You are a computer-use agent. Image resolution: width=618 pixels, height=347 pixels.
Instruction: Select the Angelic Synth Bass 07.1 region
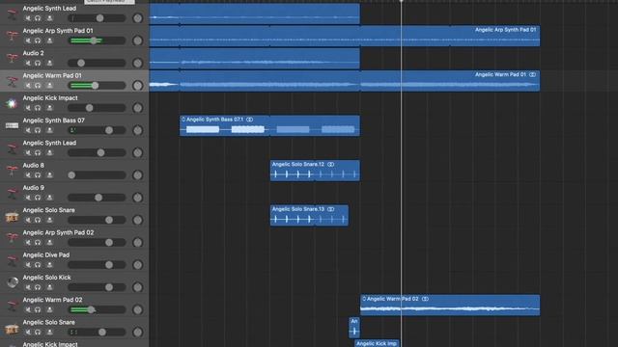(269, 125)
